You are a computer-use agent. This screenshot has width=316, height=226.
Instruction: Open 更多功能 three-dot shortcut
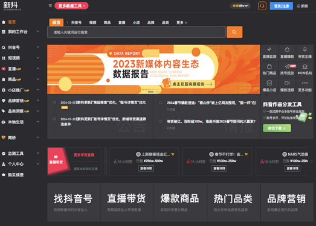click(305, 86)
